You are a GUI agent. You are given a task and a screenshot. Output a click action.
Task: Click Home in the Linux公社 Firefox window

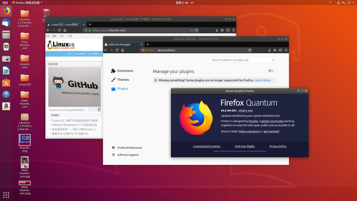(x=65, y=30)
